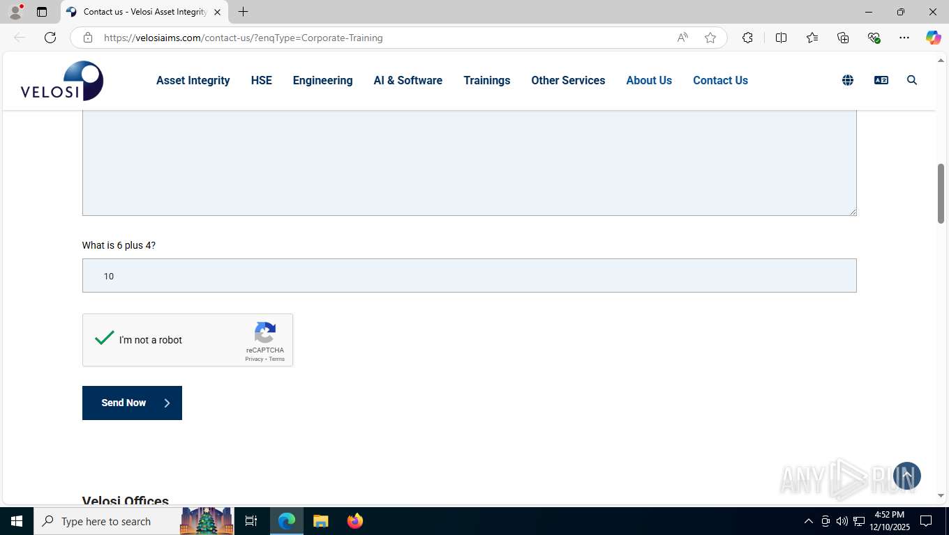Refresh the page in the browser
949x535 pixels.
pyautogui.click(x=50, y=38)
